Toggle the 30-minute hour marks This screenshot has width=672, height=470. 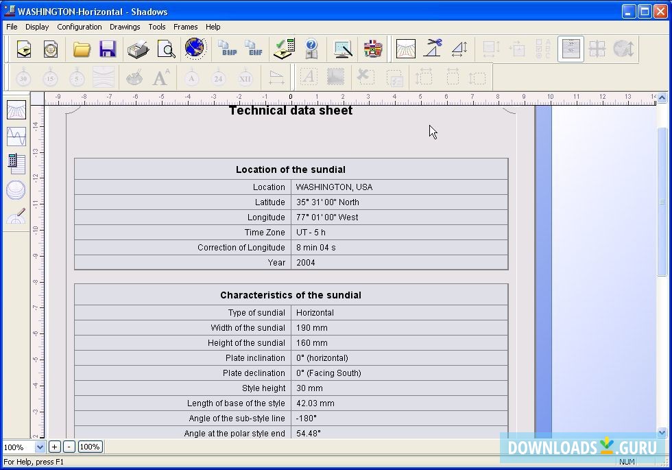point(23,77)
